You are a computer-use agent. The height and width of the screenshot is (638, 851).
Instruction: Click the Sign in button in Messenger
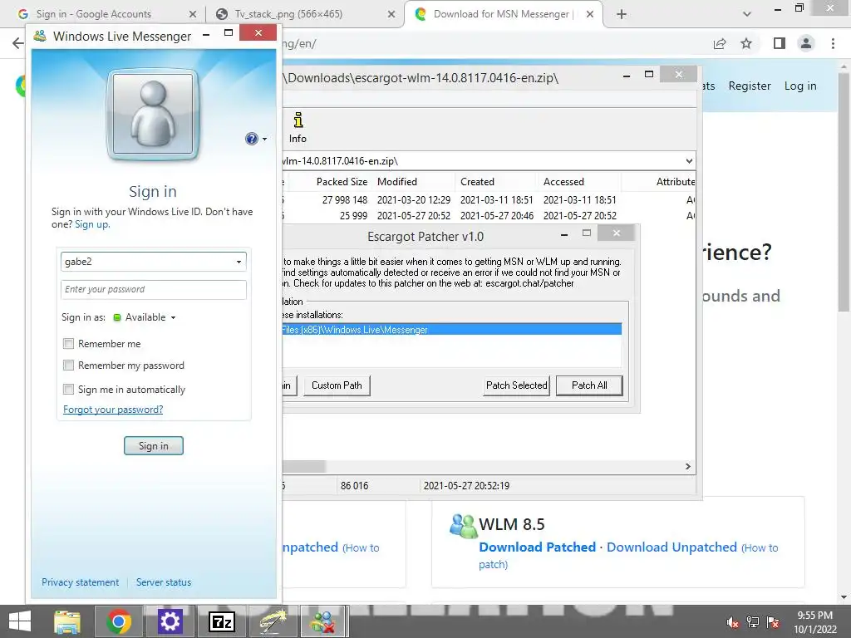(154, 446)
